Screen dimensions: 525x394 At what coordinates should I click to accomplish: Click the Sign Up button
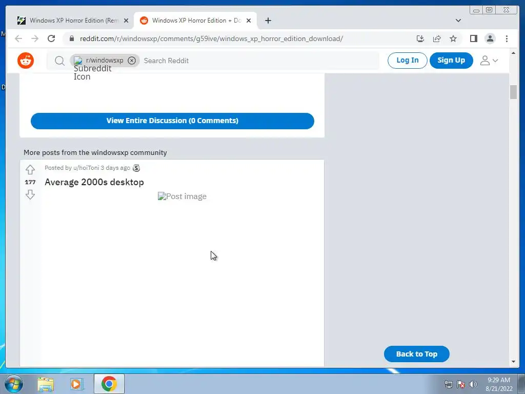pyautogui.click(x=451, y=61)
